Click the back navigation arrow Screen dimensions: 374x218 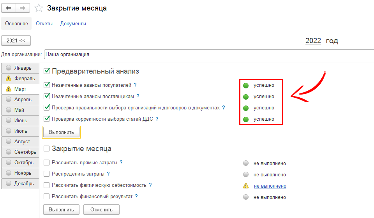(9, 8)
